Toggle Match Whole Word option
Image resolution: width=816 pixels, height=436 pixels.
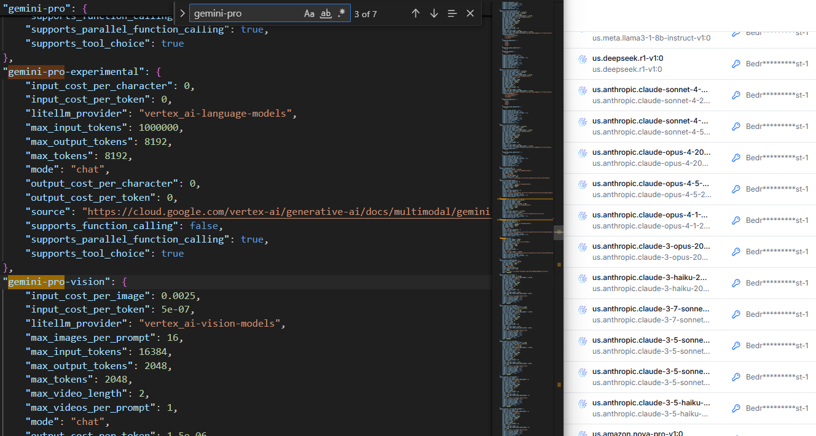(326, 14)
